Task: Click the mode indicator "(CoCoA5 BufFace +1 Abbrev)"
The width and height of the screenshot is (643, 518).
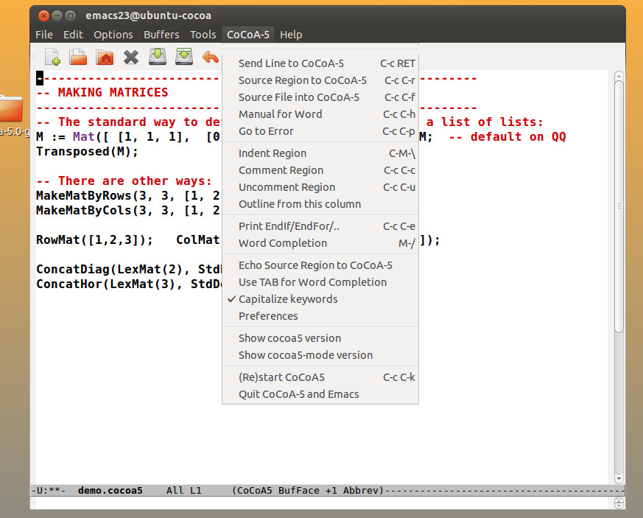Action: pos(308,491)
